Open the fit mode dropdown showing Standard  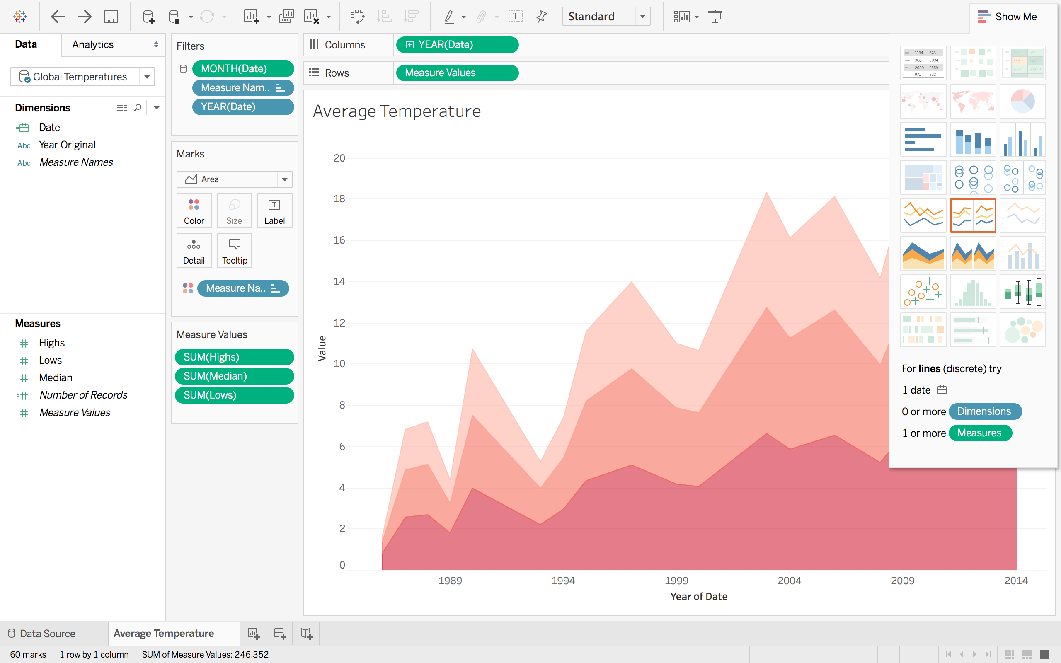[643, 16]
